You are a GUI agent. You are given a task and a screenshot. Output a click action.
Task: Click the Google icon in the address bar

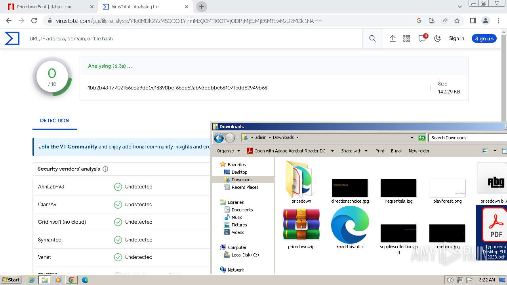419,21
